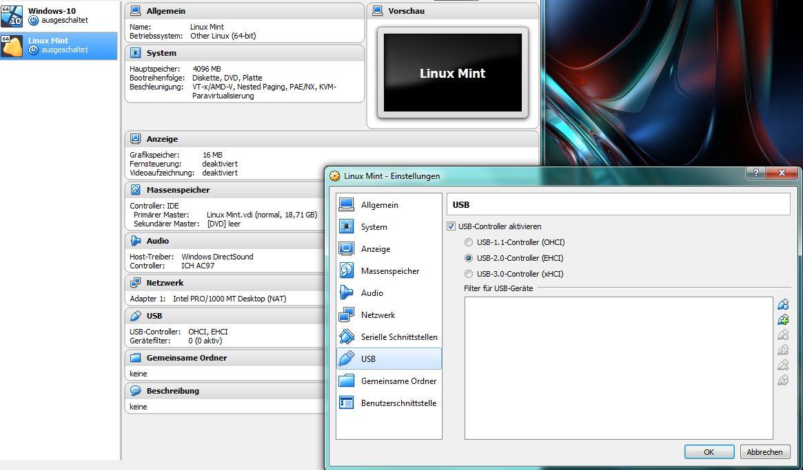Click the Windows-10 VM icon

12,16
